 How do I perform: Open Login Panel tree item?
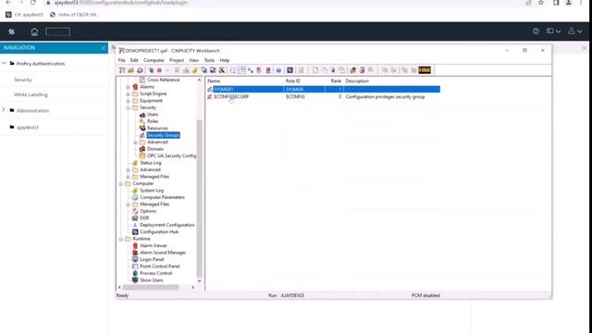pyautogui.click(x=152, y=259)
